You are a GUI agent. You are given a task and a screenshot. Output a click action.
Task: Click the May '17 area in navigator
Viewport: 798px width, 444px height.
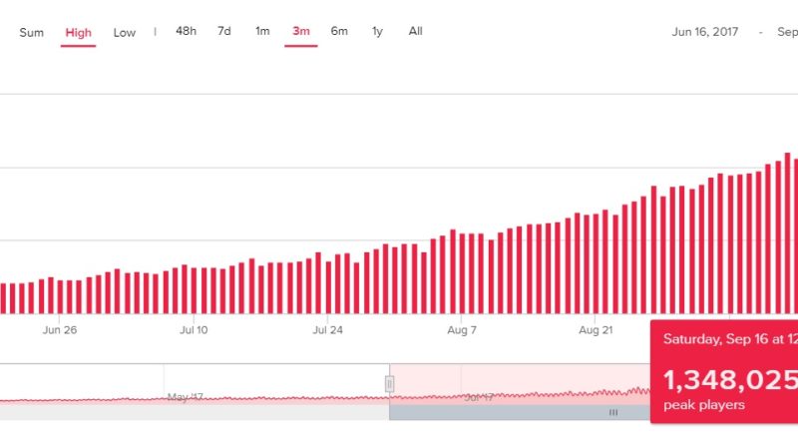click(x=185, y=396)
